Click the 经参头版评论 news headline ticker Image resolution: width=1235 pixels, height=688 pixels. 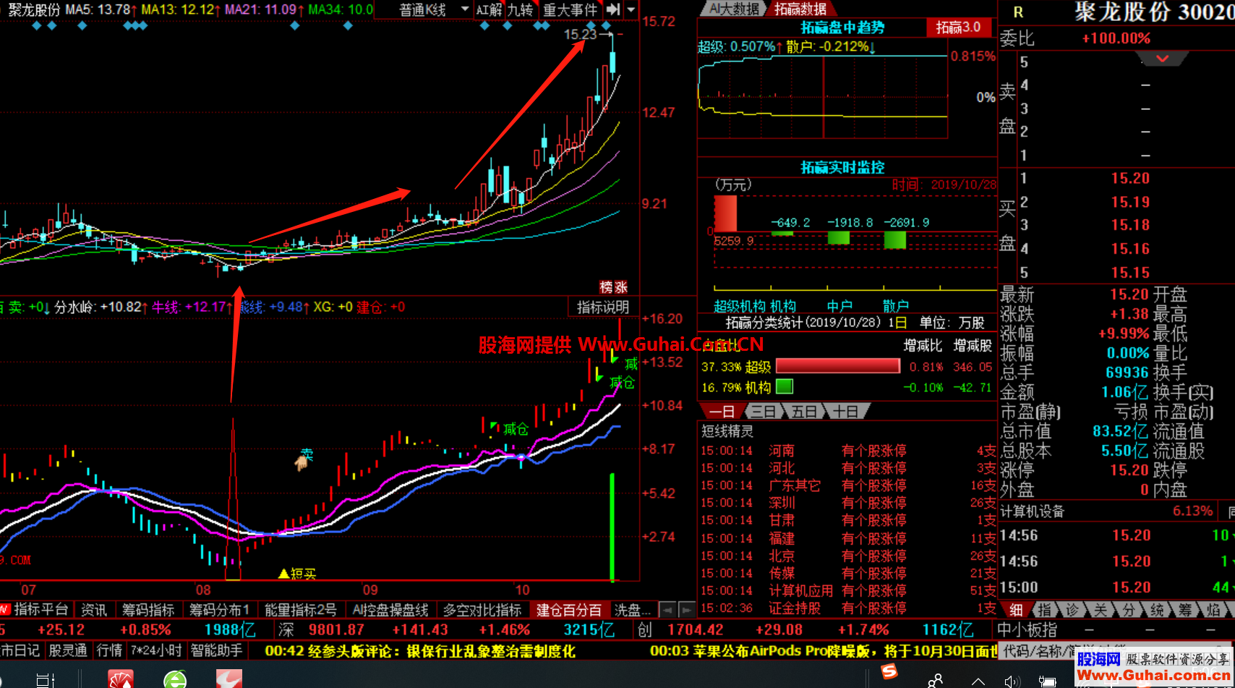(x=420, y=651)
